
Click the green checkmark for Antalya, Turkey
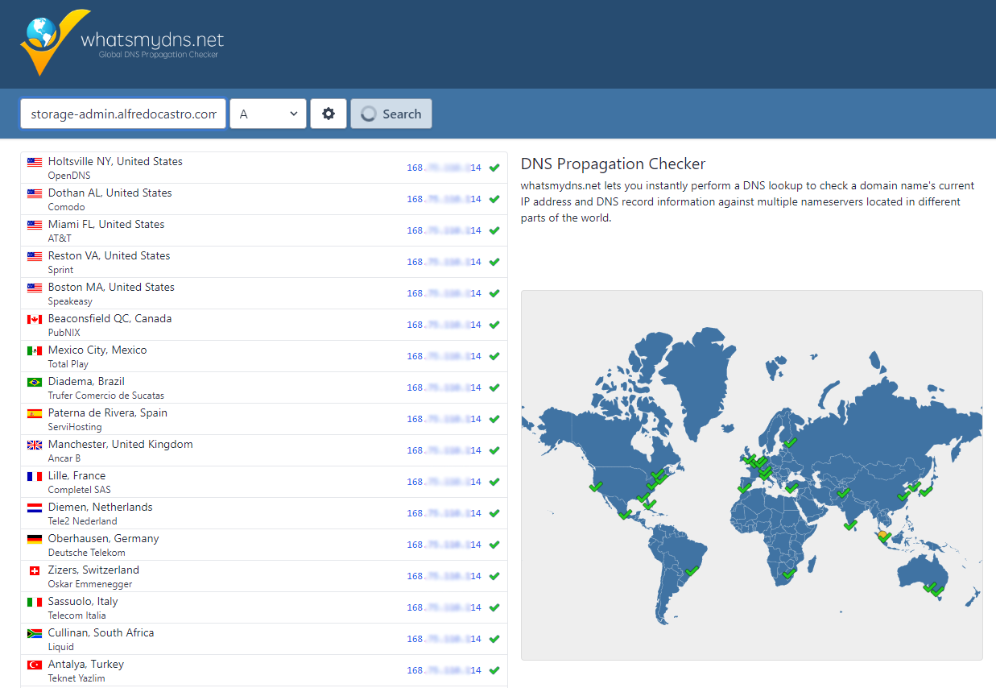[494, 670]
